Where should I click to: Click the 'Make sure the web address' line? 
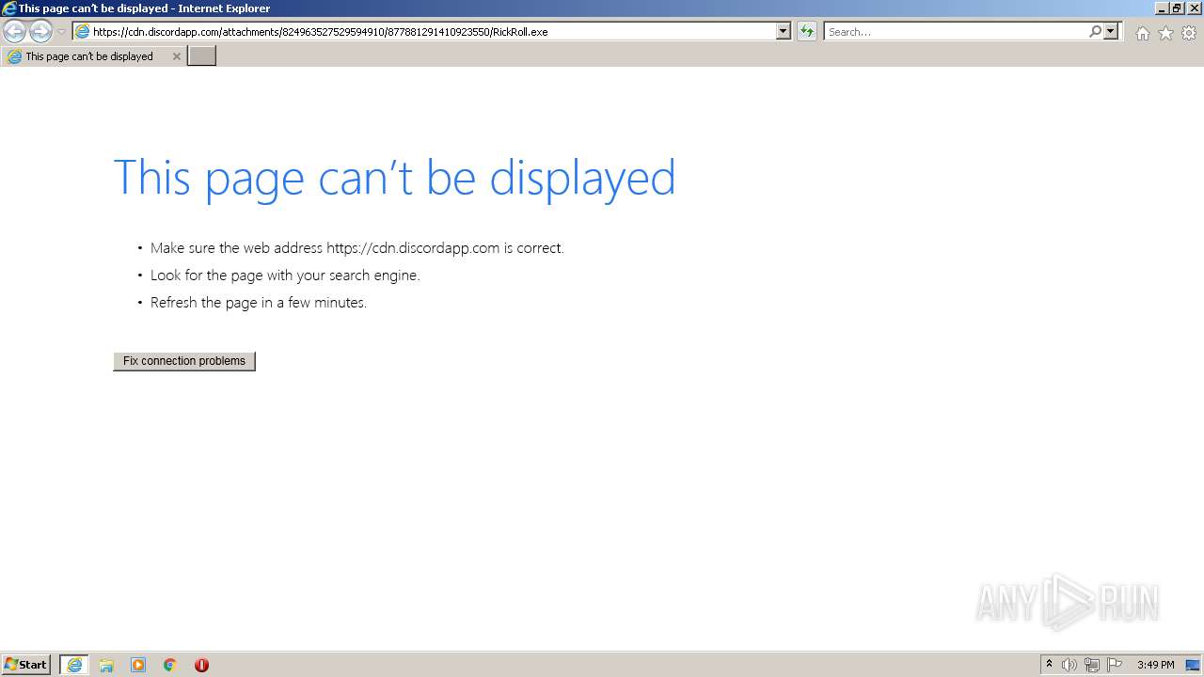(x=356, y=248)
